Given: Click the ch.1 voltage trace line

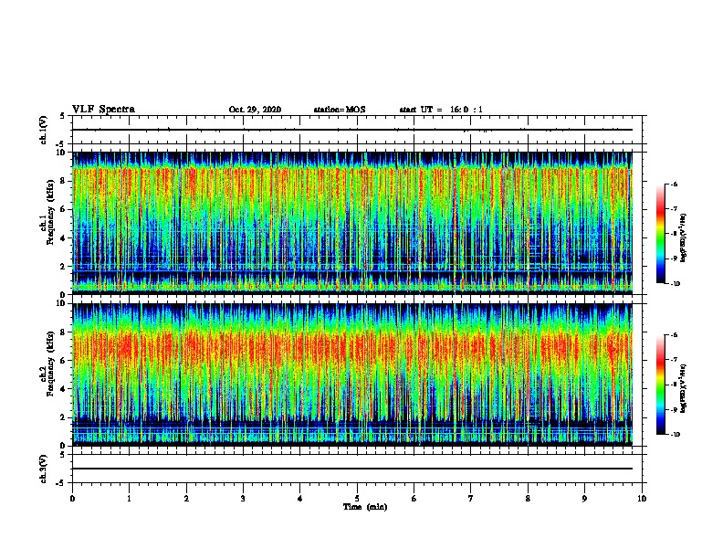Looking at the screenshot, I should click(352, 130).
